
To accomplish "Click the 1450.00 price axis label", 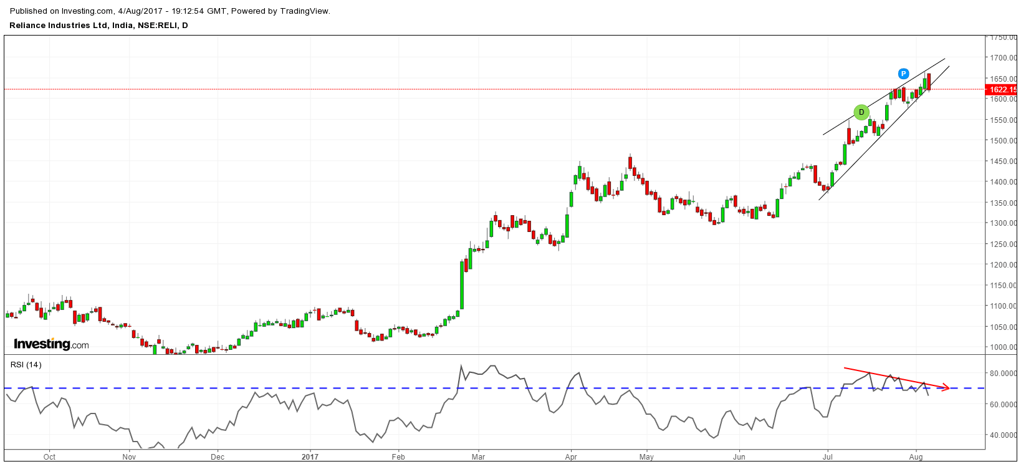I will pyautogui.click(x=1004, y=162).
